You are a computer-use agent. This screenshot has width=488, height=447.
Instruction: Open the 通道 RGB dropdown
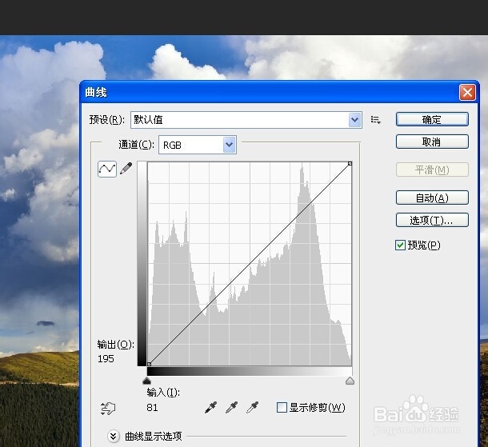tap(229, 145)
